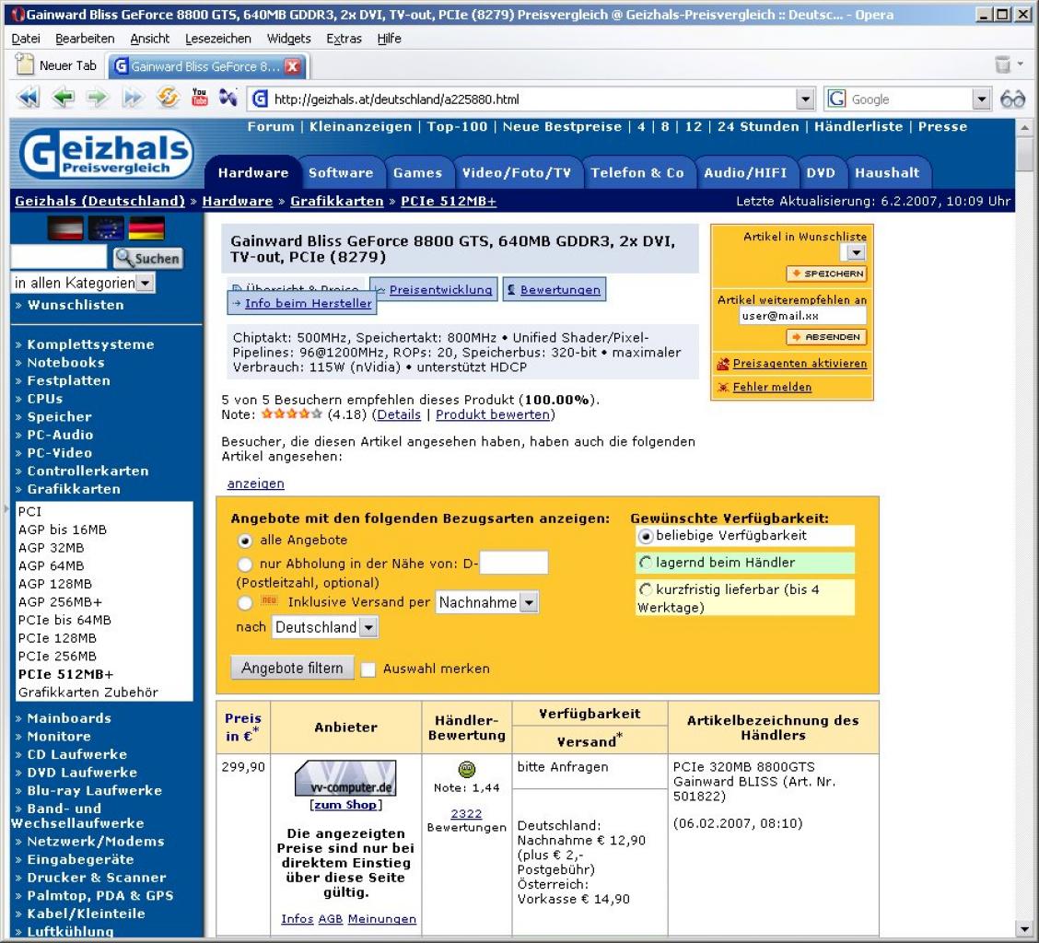
Task: Open the Nachnahme shipping method dropdown
Action: [529, 602]
